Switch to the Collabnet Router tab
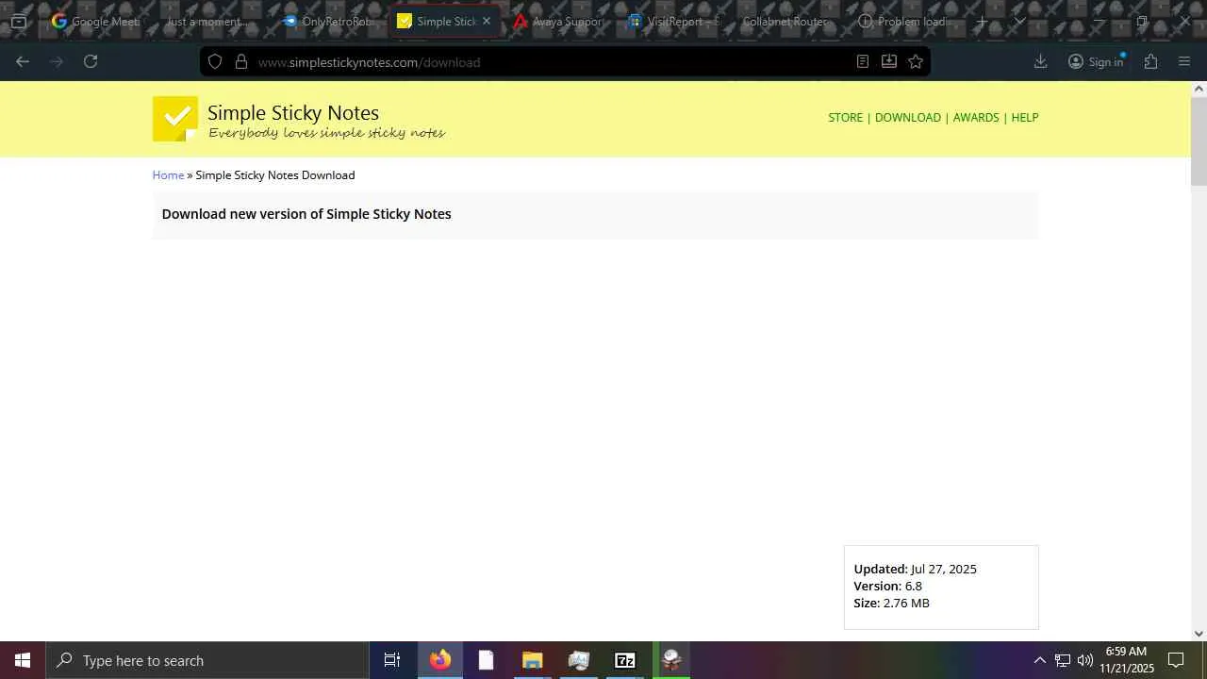Image resolution: width=1207 pixels, height=679 pixels. click(785, 21)
